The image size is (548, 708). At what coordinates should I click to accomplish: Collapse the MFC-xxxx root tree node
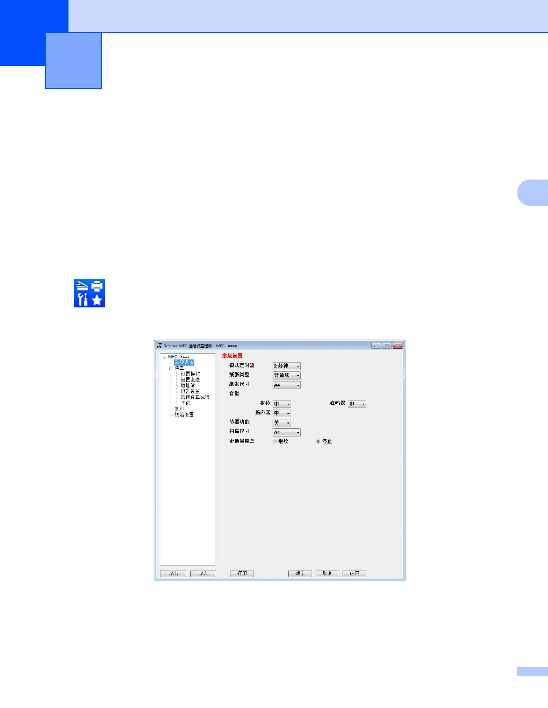pos(164,357)
